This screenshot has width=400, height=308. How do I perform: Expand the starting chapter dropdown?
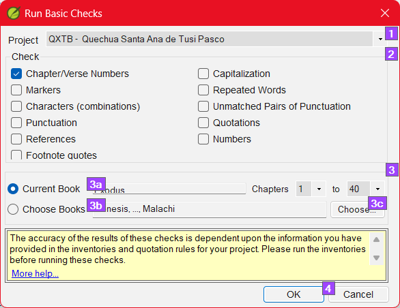(319, 189)
